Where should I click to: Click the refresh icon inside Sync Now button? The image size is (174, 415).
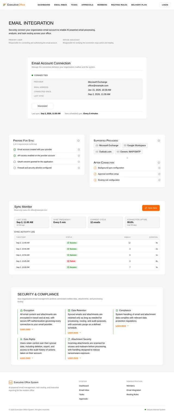[146, 208]
